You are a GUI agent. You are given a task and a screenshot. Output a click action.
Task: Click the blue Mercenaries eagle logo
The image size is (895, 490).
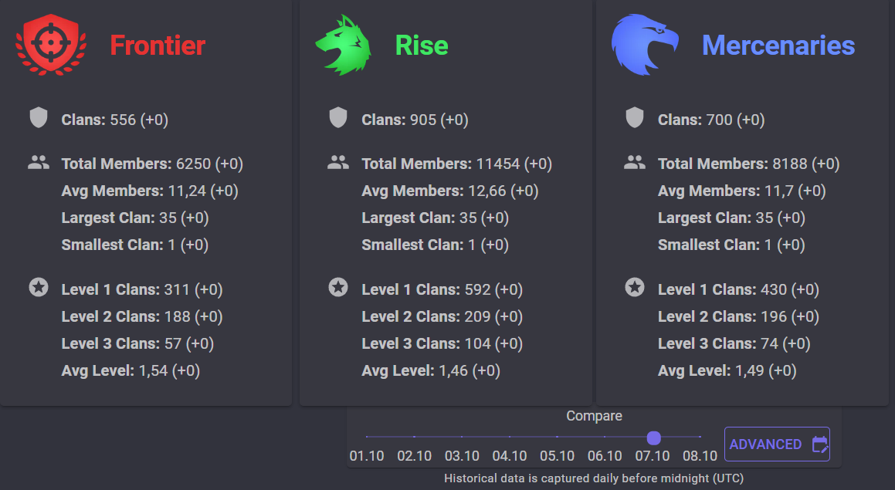645,45
